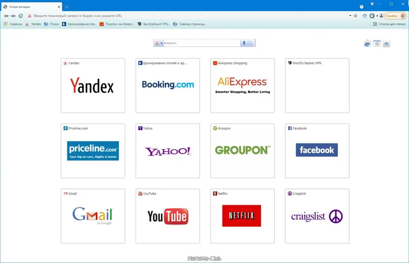The height and width of the screenshot is (263, 409).
Task: Open the Netflix speed dial tile
Action: [242, 216]
